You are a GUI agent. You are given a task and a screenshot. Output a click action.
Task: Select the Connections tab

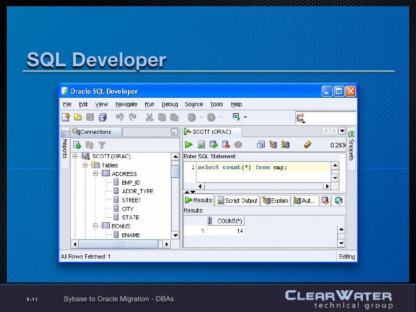[96, 132]
